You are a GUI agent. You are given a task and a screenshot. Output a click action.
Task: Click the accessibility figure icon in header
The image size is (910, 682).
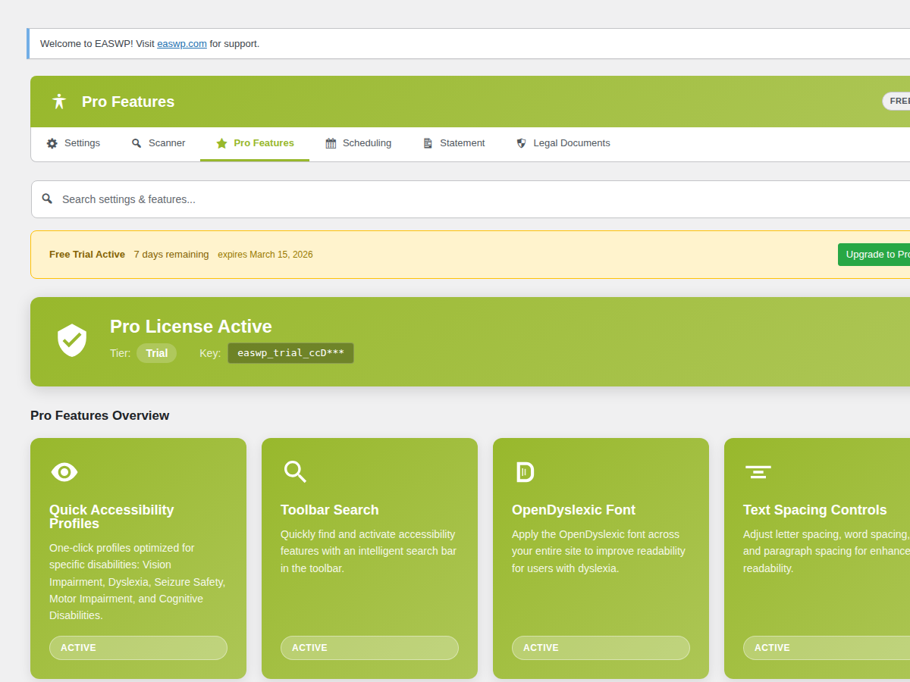(59, 102)
